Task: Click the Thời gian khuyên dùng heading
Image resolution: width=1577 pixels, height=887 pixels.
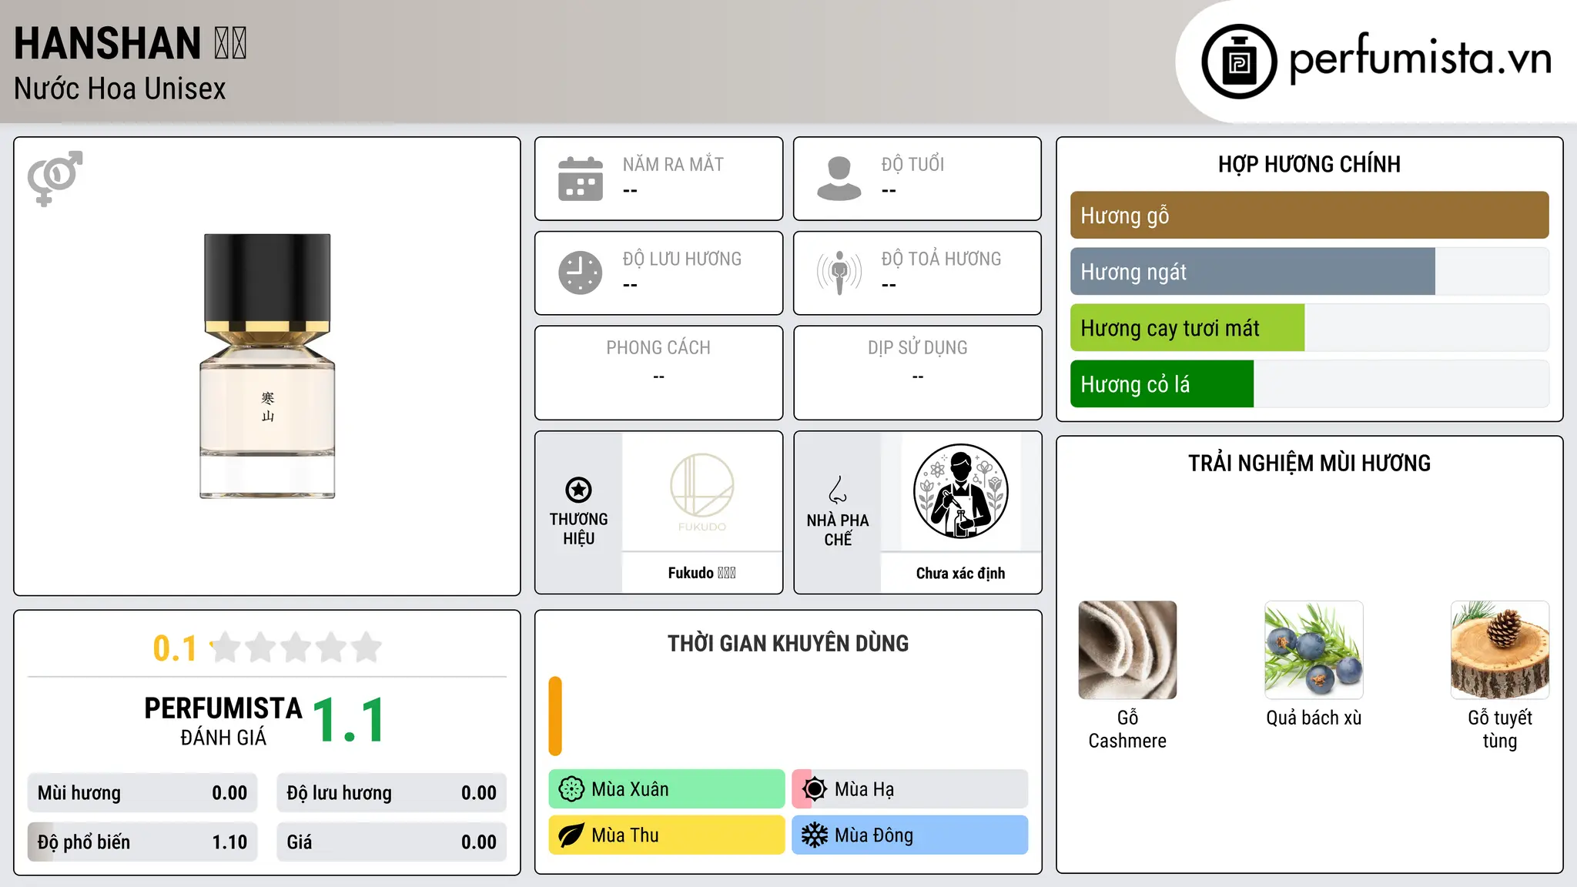Action: click(x=788, y=644)
